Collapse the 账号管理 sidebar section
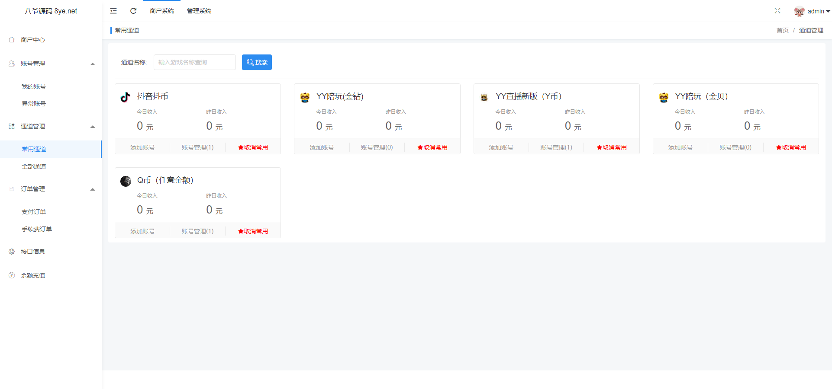Image resolution: width=832 pixels, height=389 pixels. click(x=92, y=64)
